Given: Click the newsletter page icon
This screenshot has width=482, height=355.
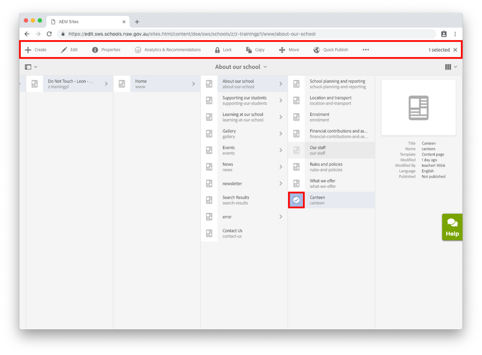Looking at the screenshot, I should click(x=209, y=183).
